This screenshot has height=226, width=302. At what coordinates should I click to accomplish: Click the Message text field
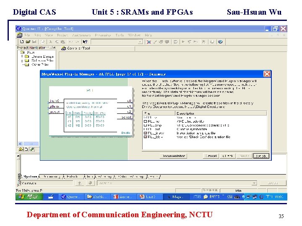tap(47, 183)
